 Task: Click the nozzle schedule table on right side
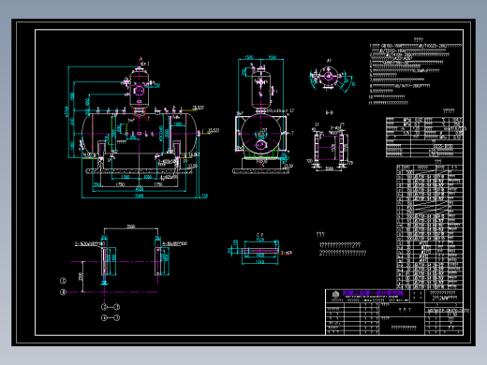pos(430,226)
